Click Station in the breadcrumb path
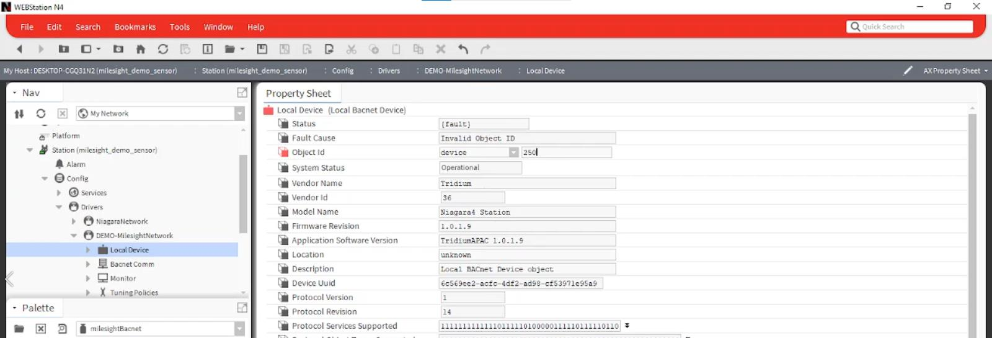This screenshot has height=338, width=992. point(254,71)
